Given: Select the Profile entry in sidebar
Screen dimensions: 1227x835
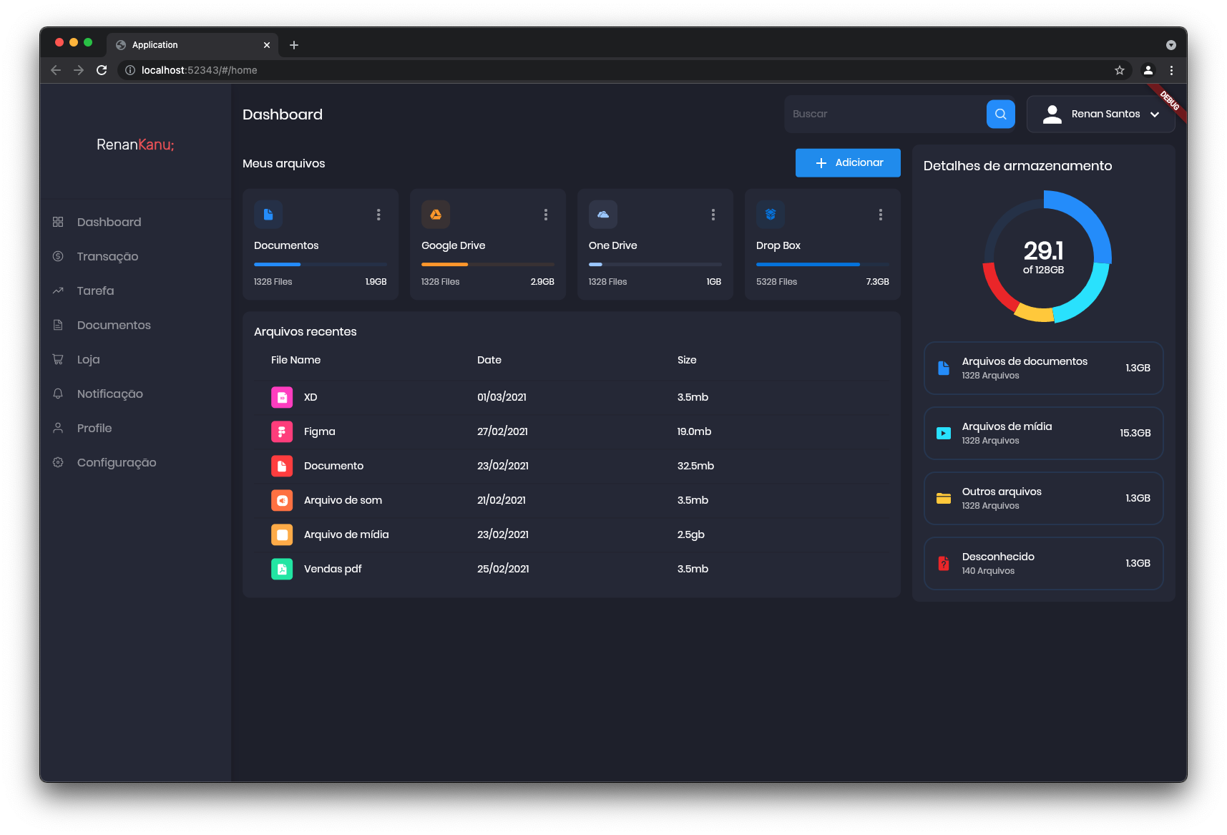Looking at the screenshot, I should point(94,428).
